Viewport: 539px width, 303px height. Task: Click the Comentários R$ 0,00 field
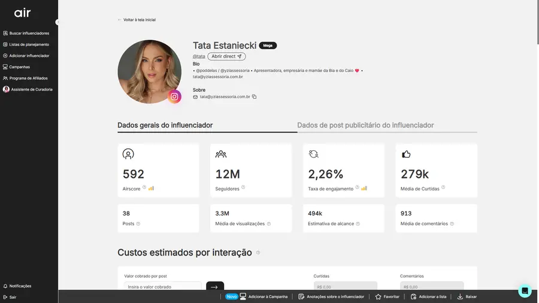coord(432,286)
